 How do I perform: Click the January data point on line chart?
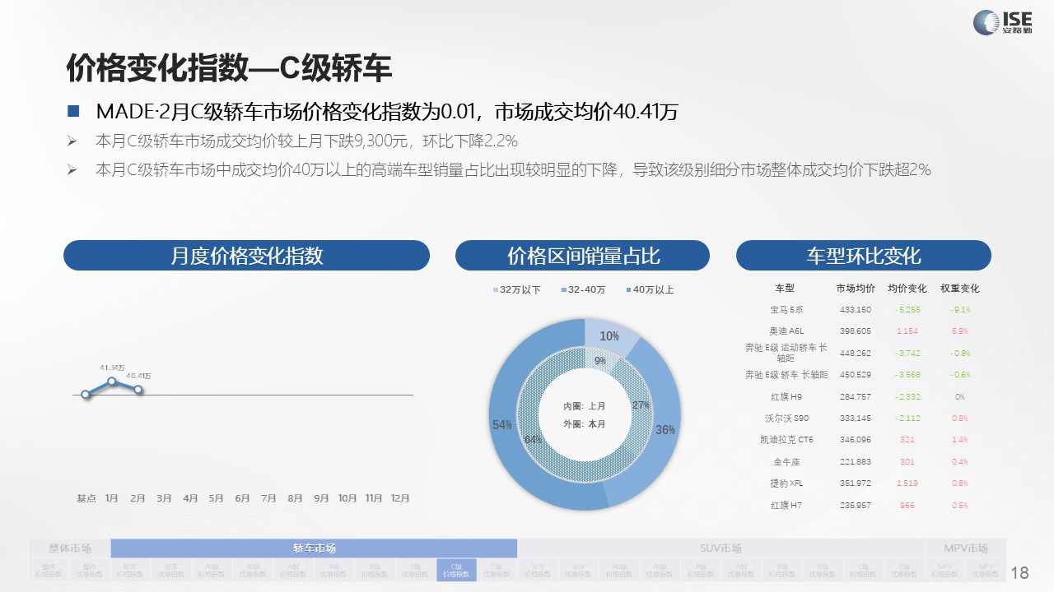112,381
